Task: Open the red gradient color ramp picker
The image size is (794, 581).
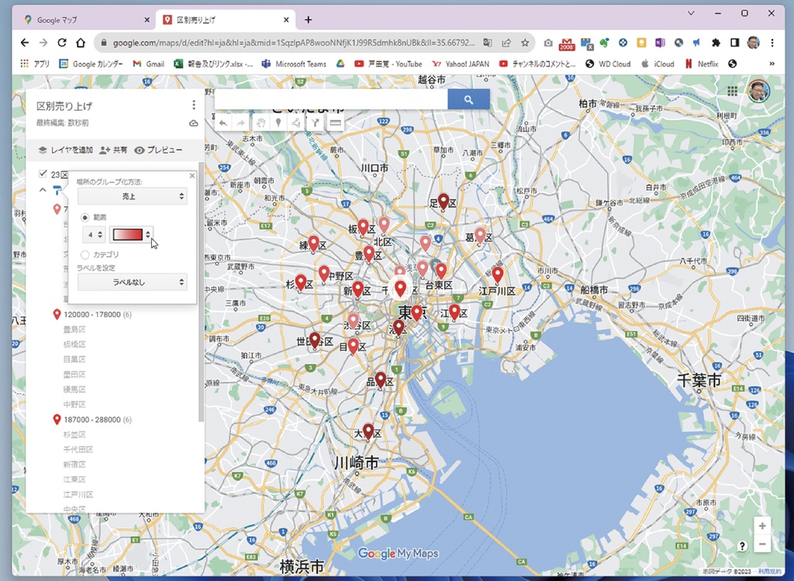Action: pos(131,234)
